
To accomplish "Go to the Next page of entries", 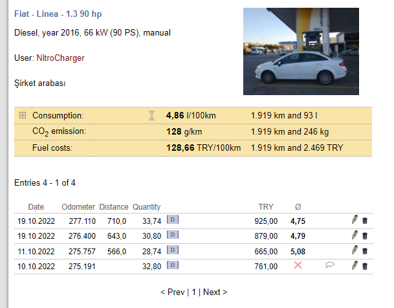I will click(215, 292).
